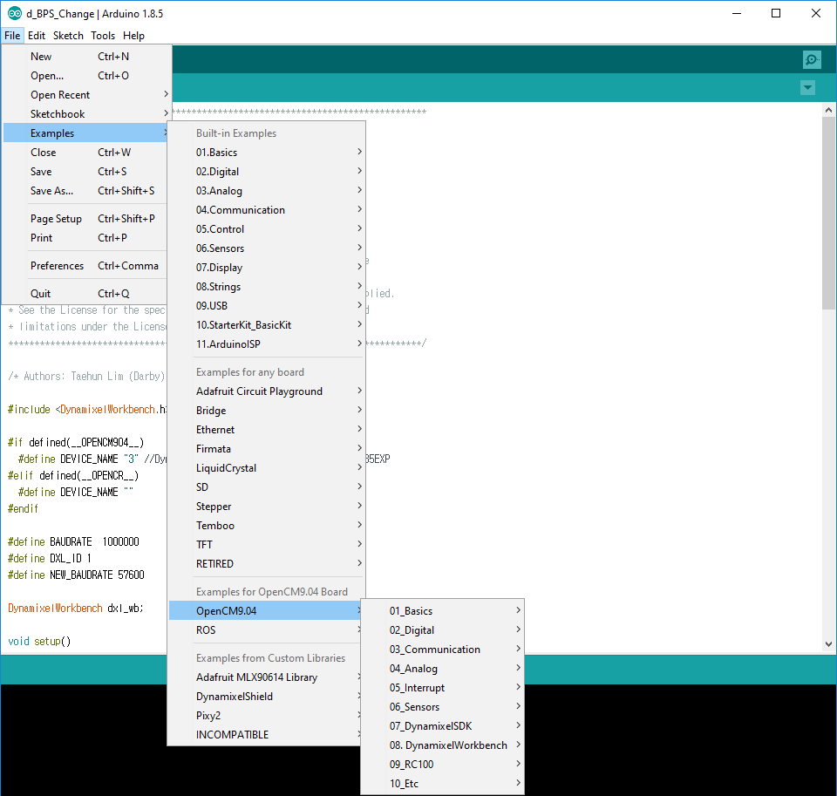Viewport: 837px width, 796px height.
Task: Expand the 03.Analog examples submenu
Action: point(267,191)
